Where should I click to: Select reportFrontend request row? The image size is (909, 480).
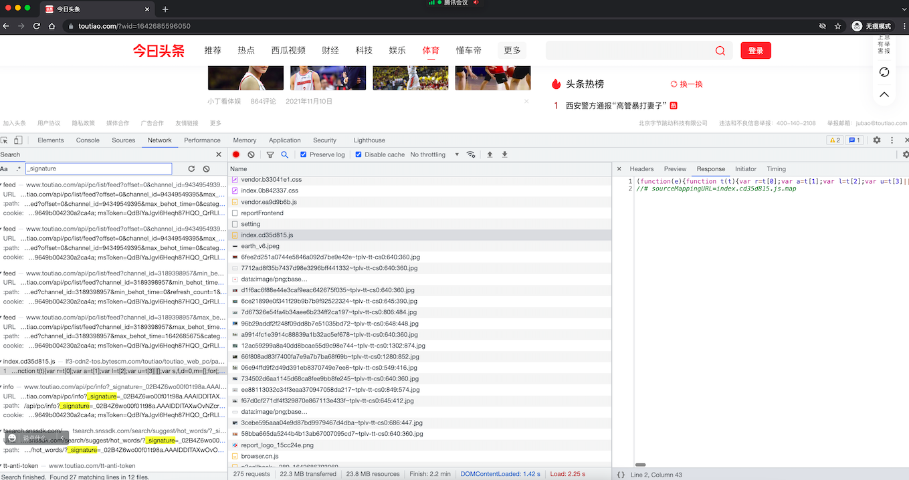[419, 213]
